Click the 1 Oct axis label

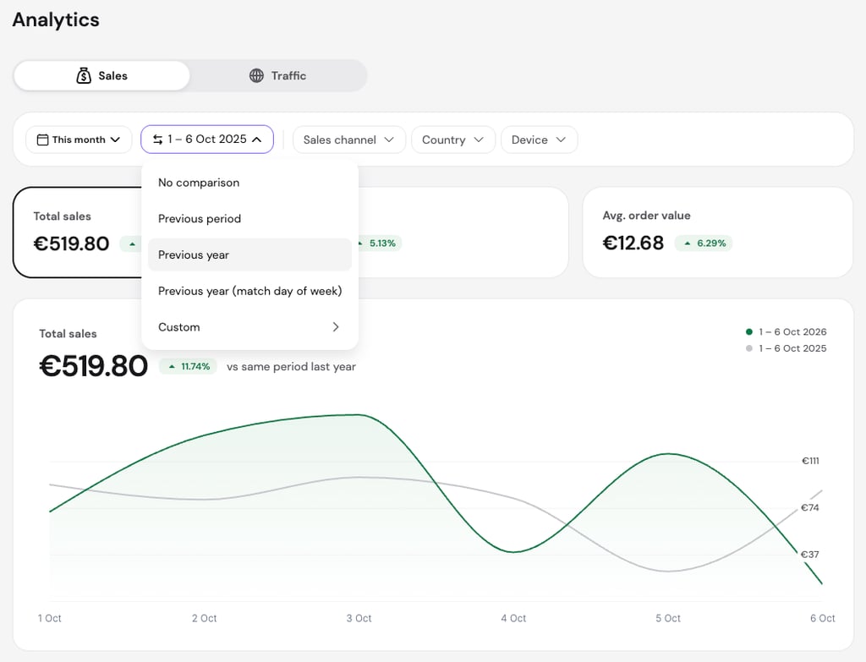click(50, 618)
